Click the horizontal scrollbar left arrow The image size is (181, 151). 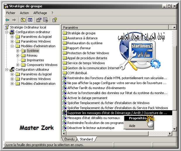64,134
